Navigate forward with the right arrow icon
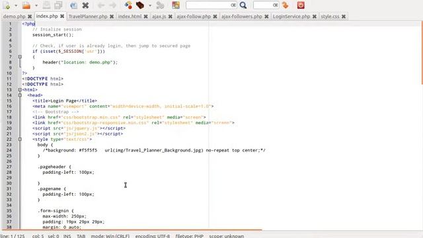Viewport: 423px width, 238px height. coord(113,5)
